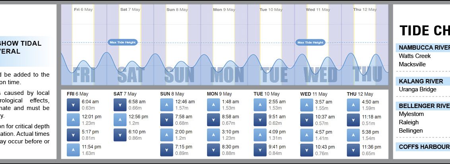The height and width of the screenshot is (164, 450).
Task: Open Uranga Bridge under Kalang River
Action: coord(417,89)
